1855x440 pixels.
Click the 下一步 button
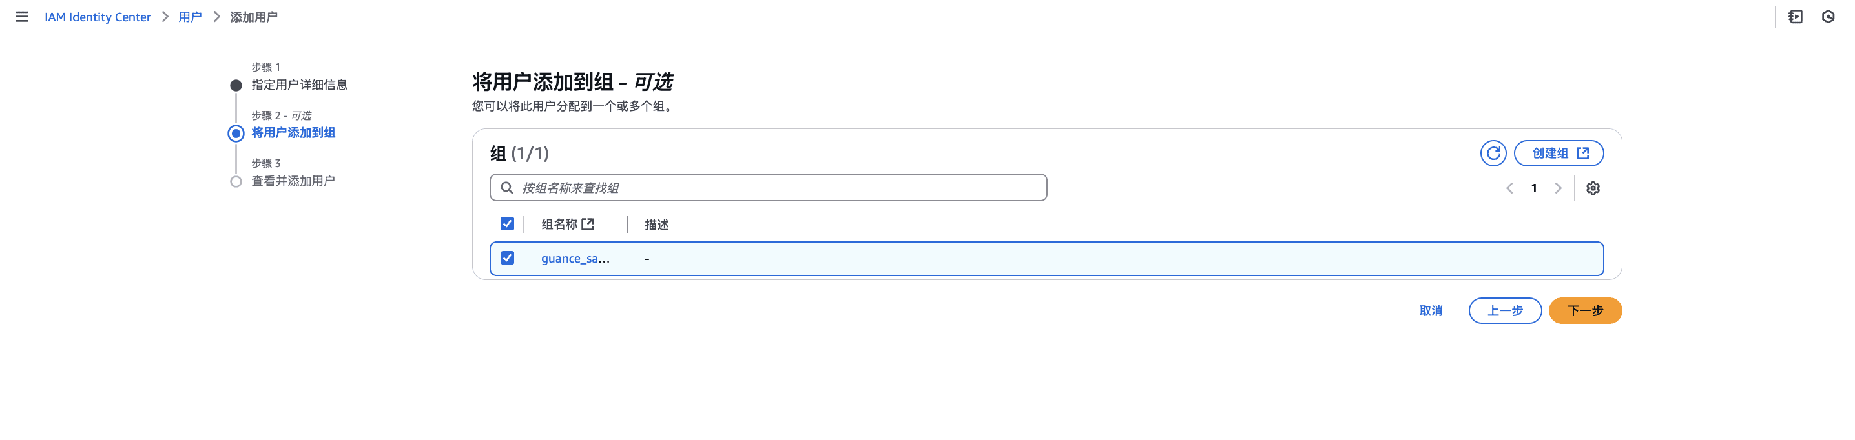pos(1585,310)
